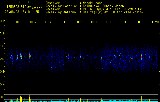Select the RTL-SDR SDR# 43dB receiver value
This screenshot has height=102, width=160.
click(x=112, y=9)
